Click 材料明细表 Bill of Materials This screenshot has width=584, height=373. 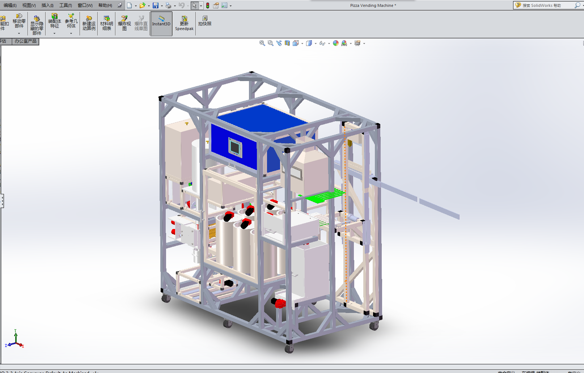pos(107,23)
